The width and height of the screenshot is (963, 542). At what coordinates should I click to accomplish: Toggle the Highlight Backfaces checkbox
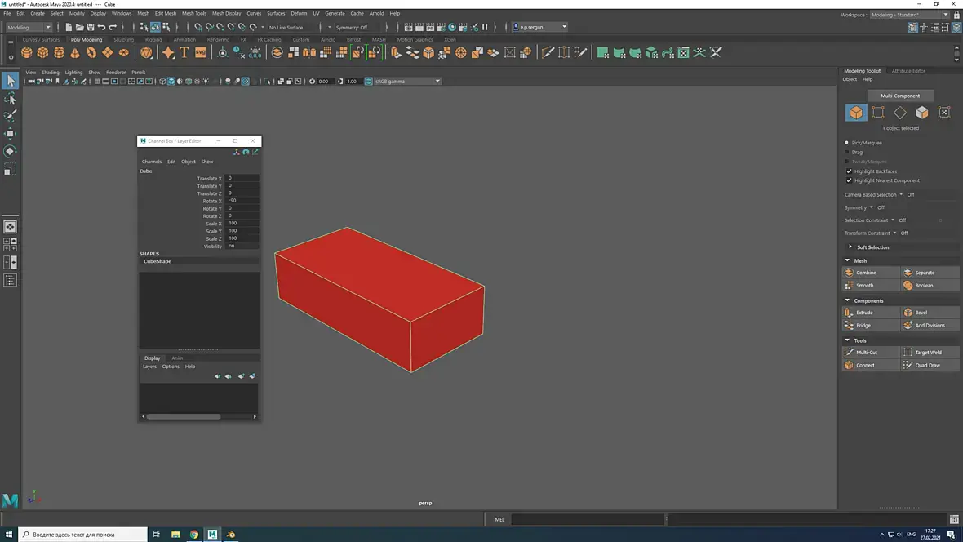[849, 171]
